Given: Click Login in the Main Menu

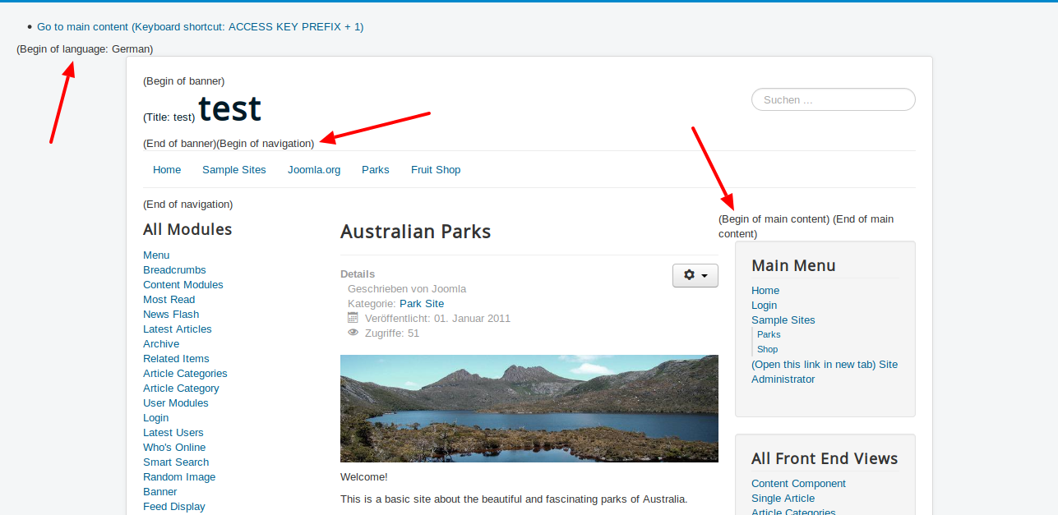Looking at the screenshot, I should (x=764, y=305).
